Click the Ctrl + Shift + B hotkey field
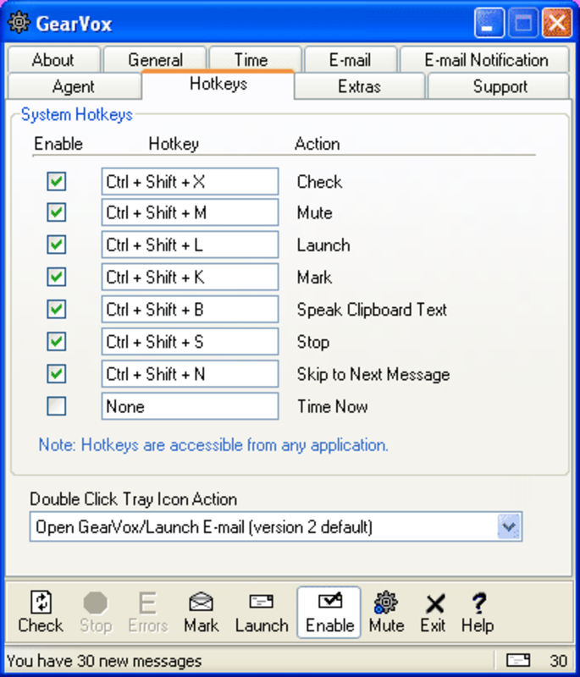The image size is (580, 677). point(190,309)
